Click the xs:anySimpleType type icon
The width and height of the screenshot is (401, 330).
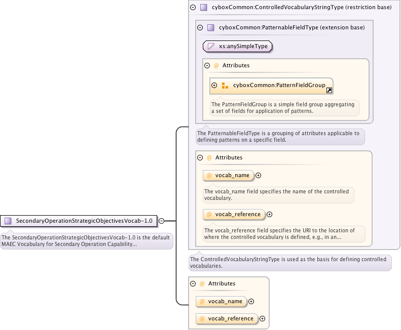point(211,47)
